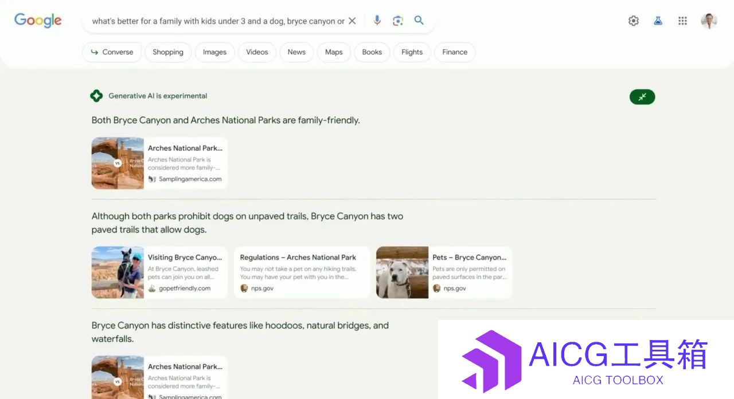Filter results by Shopping
Screen dimensions: 734x399
(x=168, y=52)
